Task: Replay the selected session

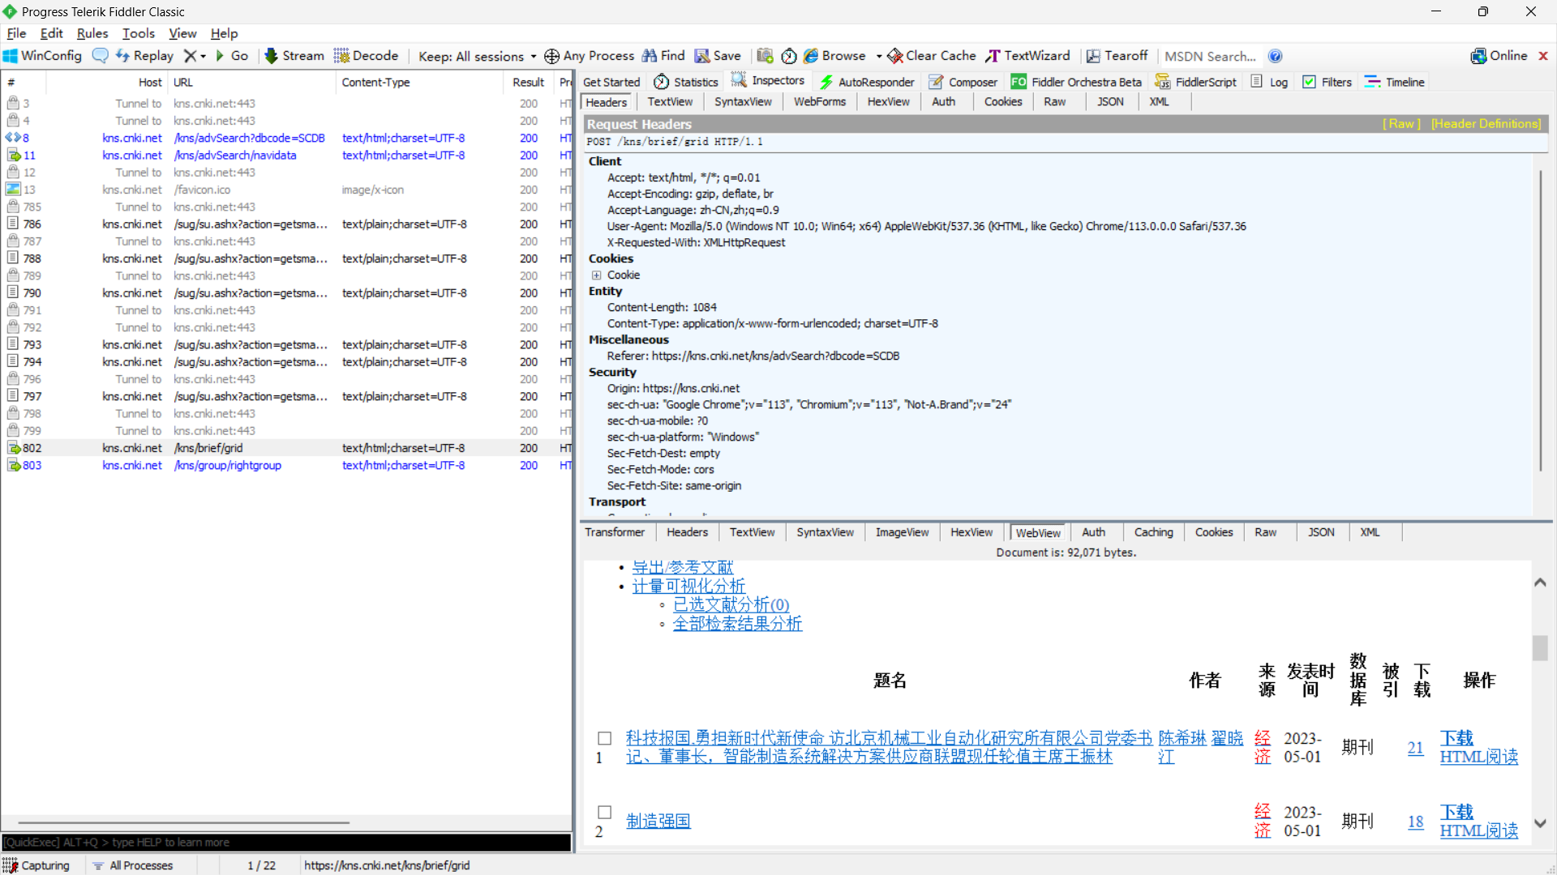Action: 144,56
